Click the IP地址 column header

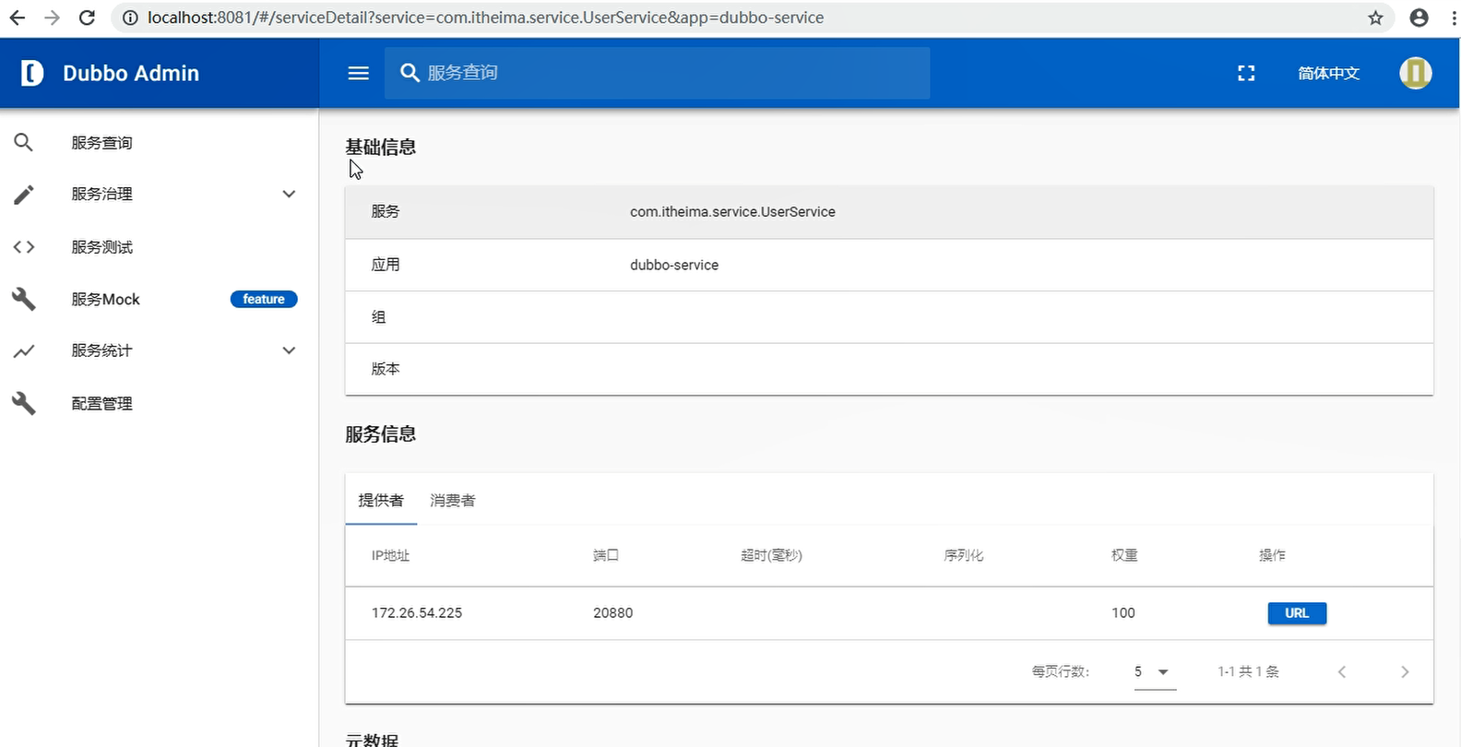click(390, 555)
